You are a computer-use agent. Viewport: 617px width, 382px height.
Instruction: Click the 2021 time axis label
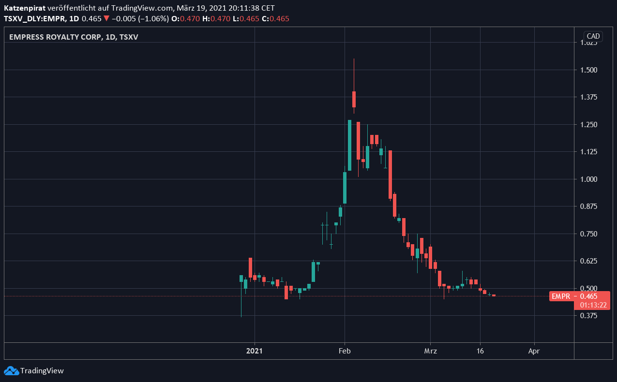[255, 351]
